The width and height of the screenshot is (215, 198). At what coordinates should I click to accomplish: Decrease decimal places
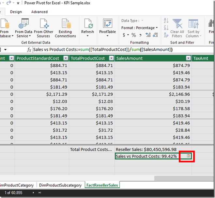155,35
